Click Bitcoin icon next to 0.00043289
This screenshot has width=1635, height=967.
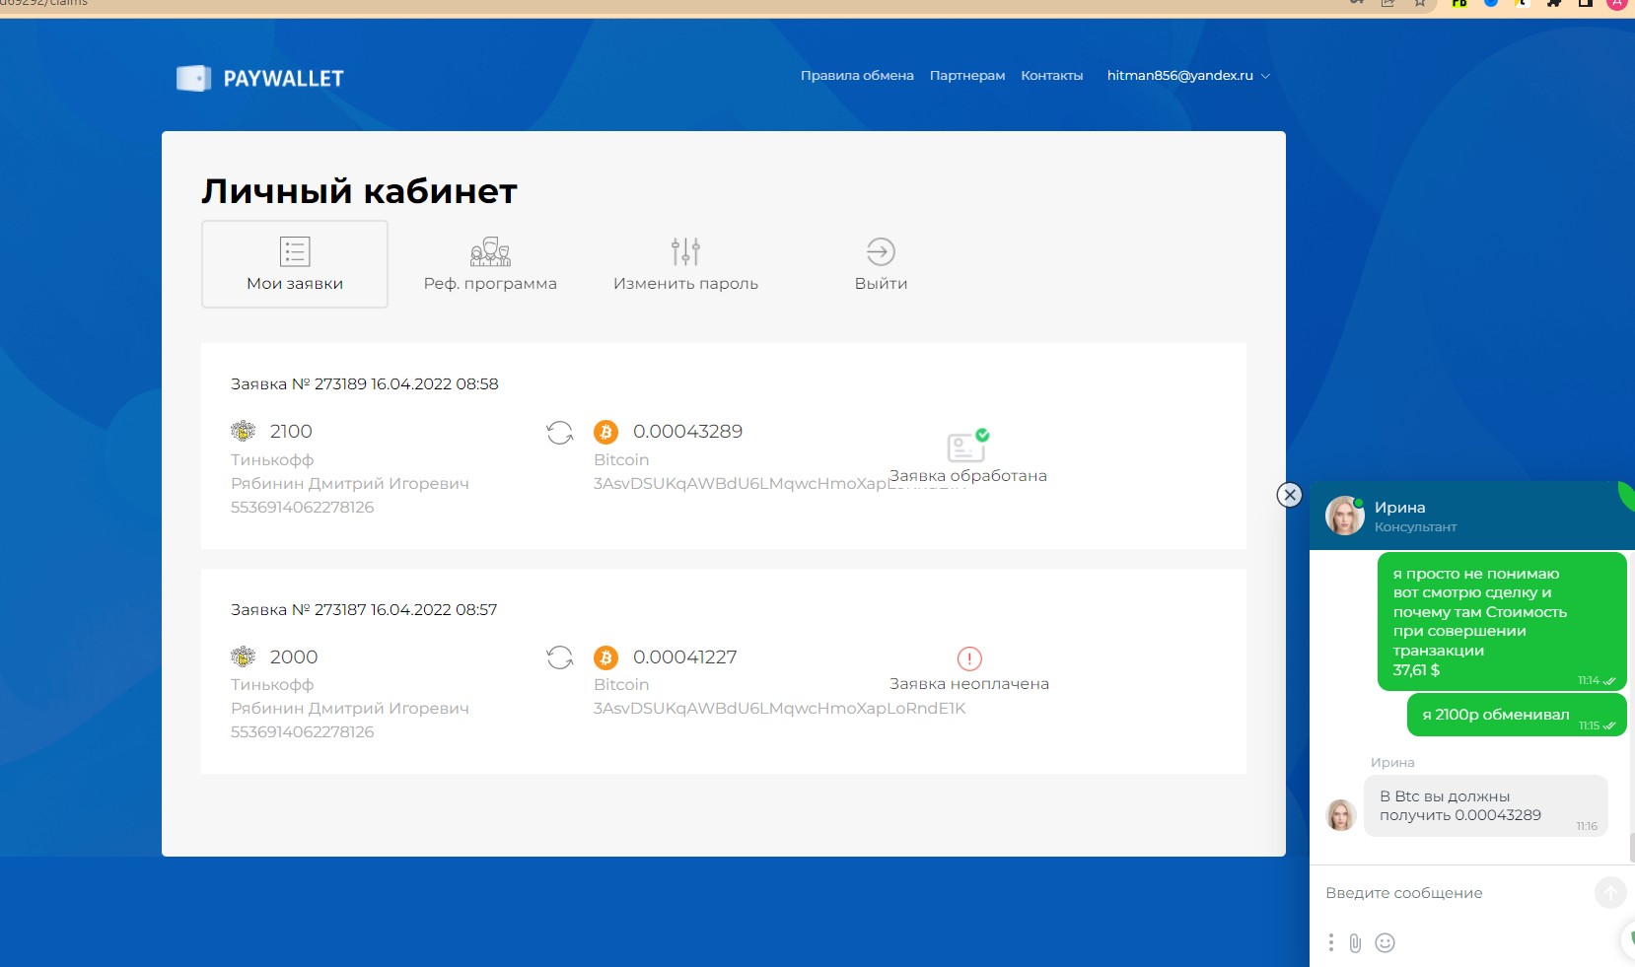pyautogui.click(x=605, y=432)
